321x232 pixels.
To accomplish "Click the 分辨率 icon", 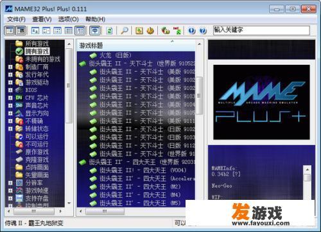I will (x=19, y=183).
